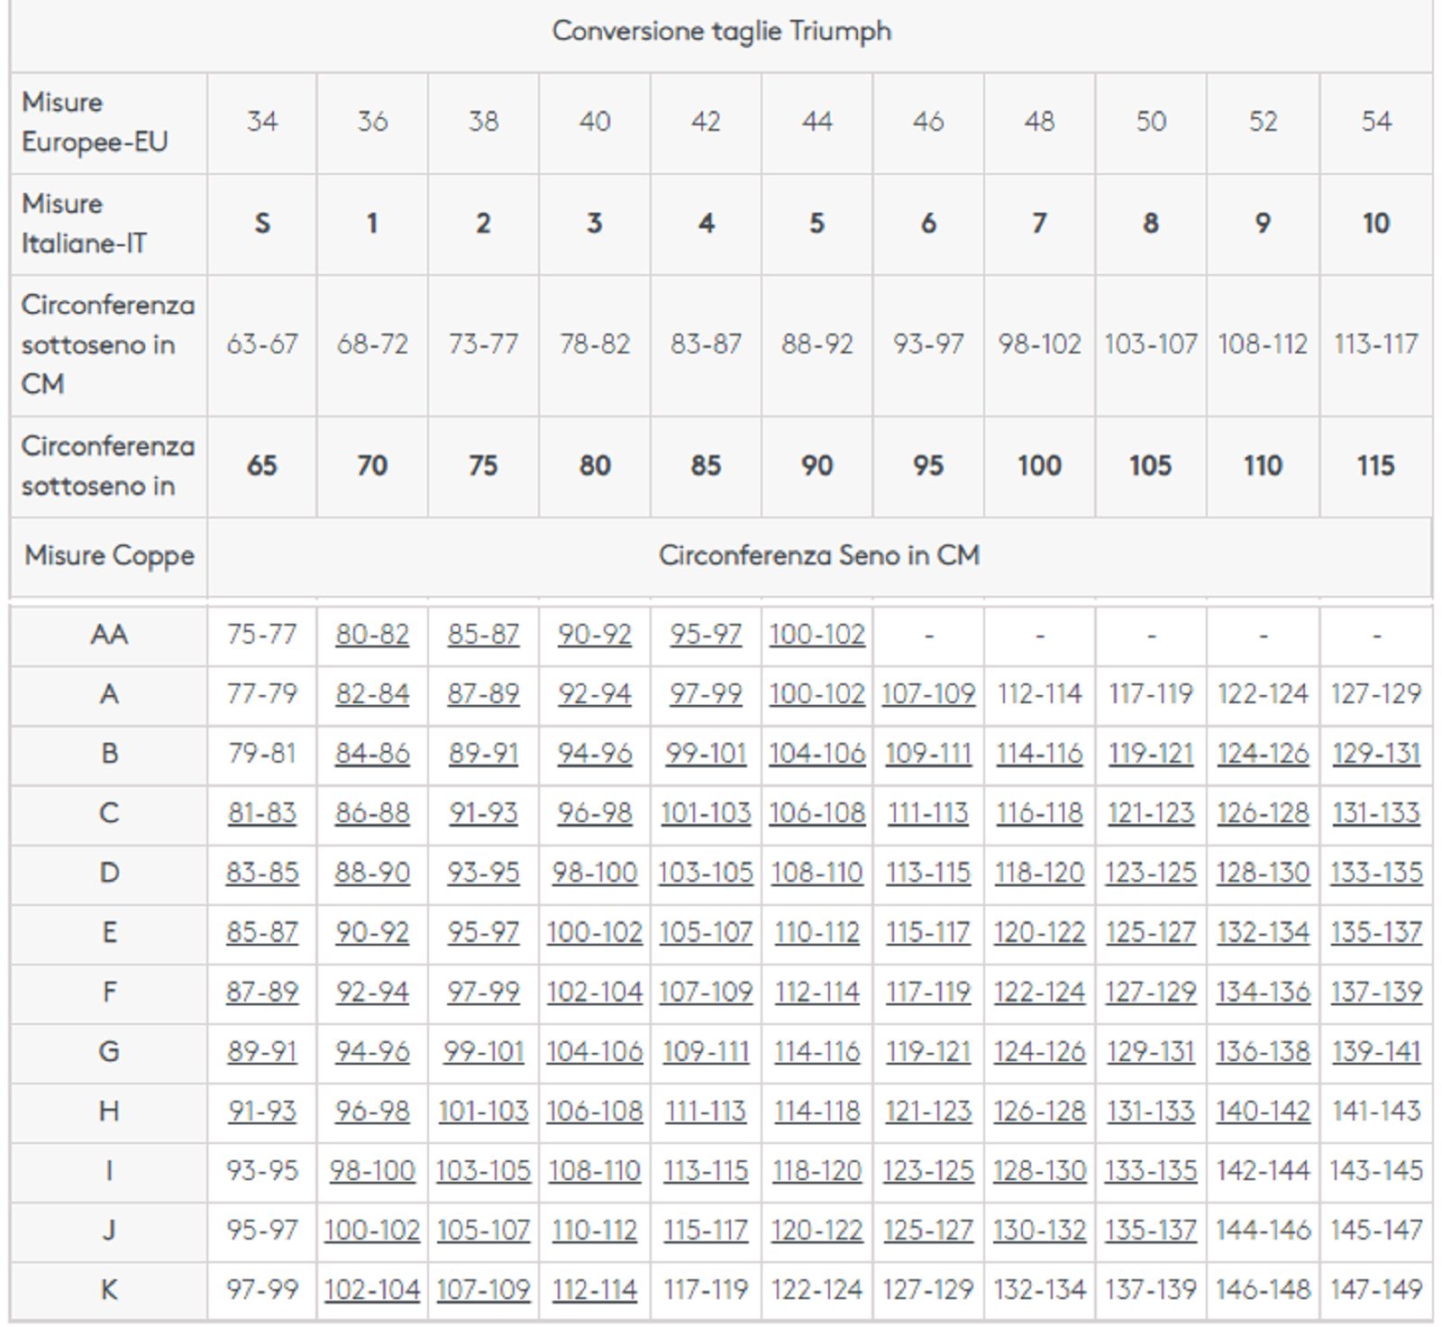Follow the 130-132 link in row J
Screen dimensions: 1442x1327
(1039, 1230)
